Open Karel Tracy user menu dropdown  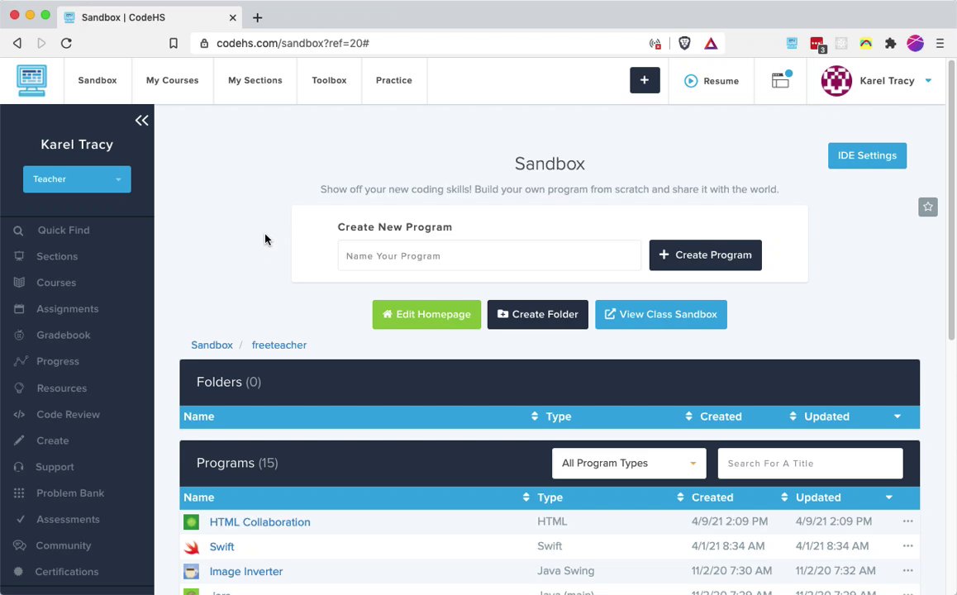[x=877, y=80]
